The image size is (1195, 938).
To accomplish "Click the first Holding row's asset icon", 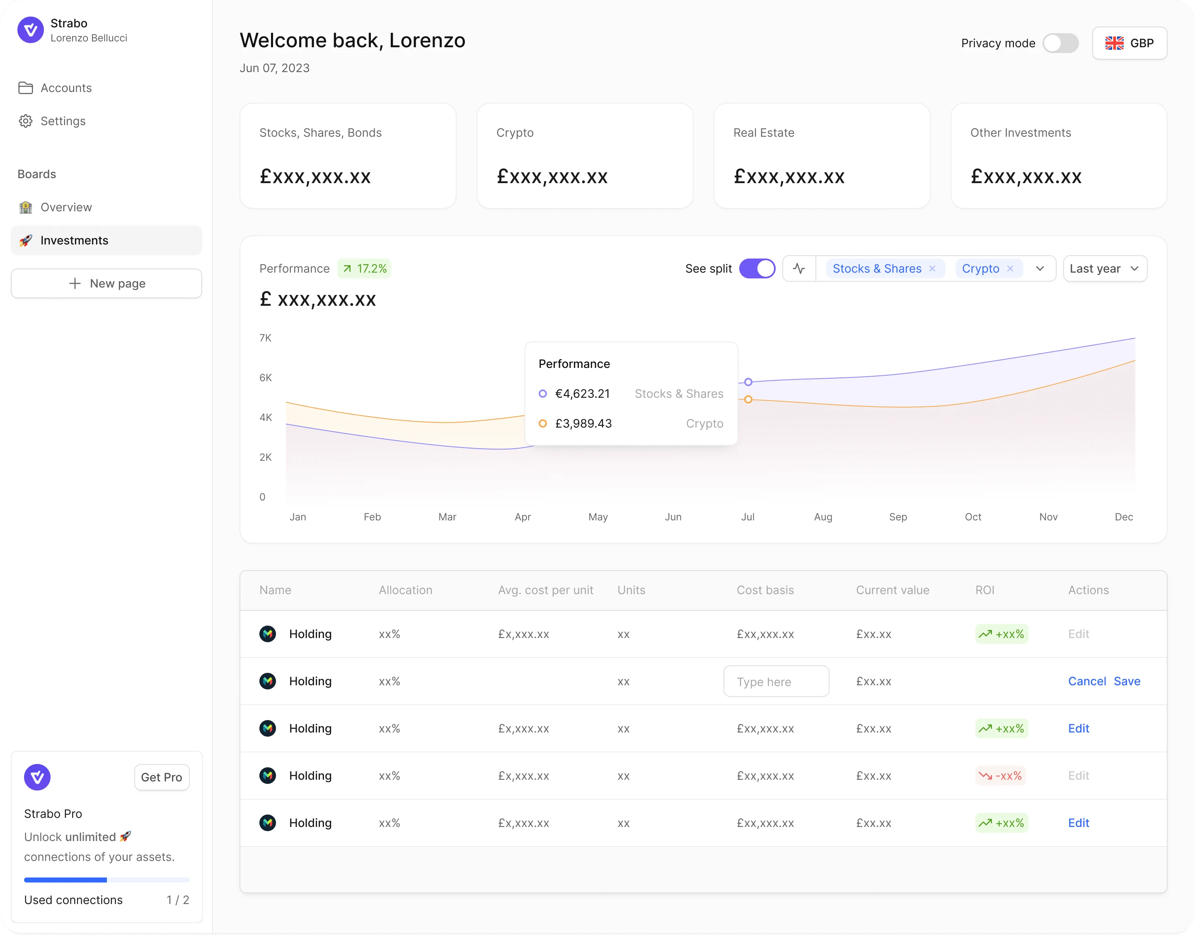I will point(267,634).
